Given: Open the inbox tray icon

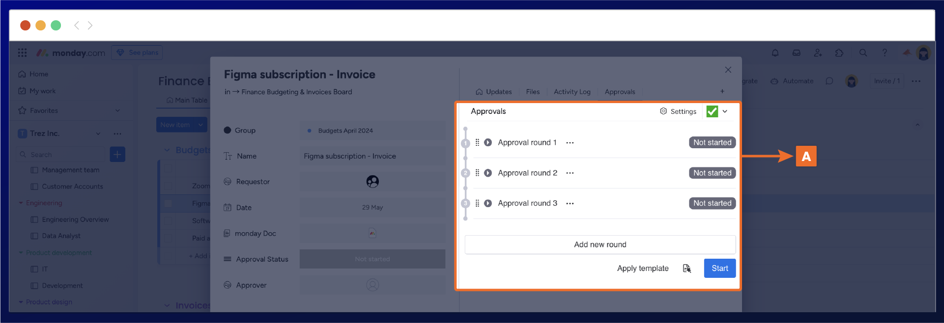Looking at the screenshot, I should (796, 53).
